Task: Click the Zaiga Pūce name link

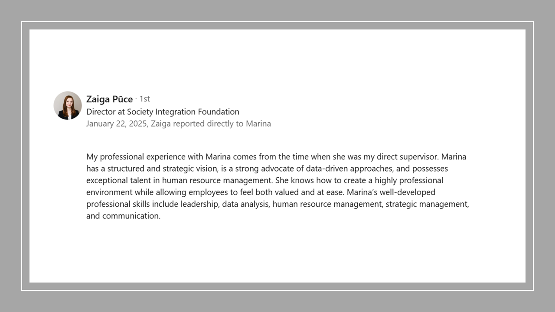Action: (x=109, y=99)
